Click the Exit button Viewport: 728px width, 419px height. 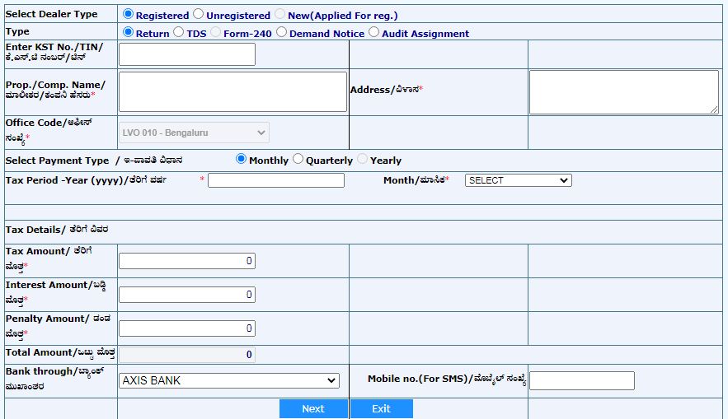point(381,409)
